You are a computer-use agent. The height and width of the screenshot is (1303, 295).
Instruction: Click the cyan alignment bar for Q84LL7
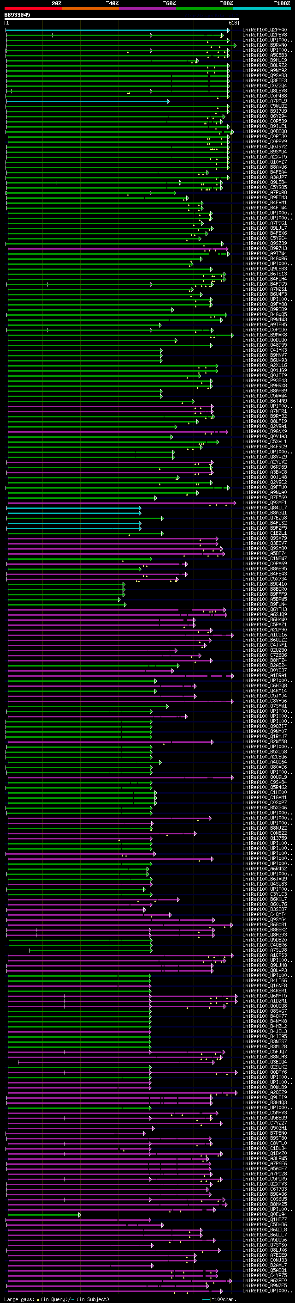74,508
